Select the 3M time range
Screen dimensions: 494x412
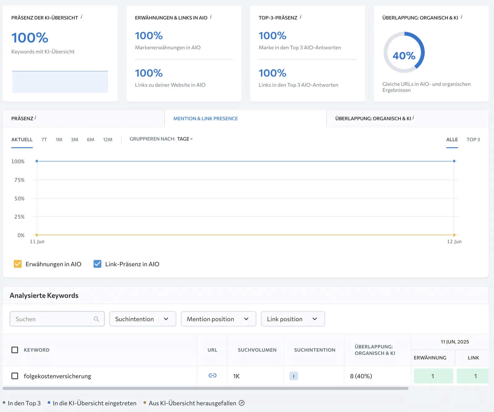[74, 140]
